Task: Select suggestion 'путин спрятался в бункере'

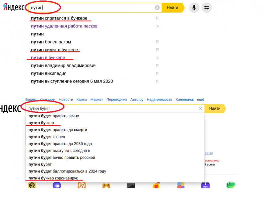Action: 59,18
